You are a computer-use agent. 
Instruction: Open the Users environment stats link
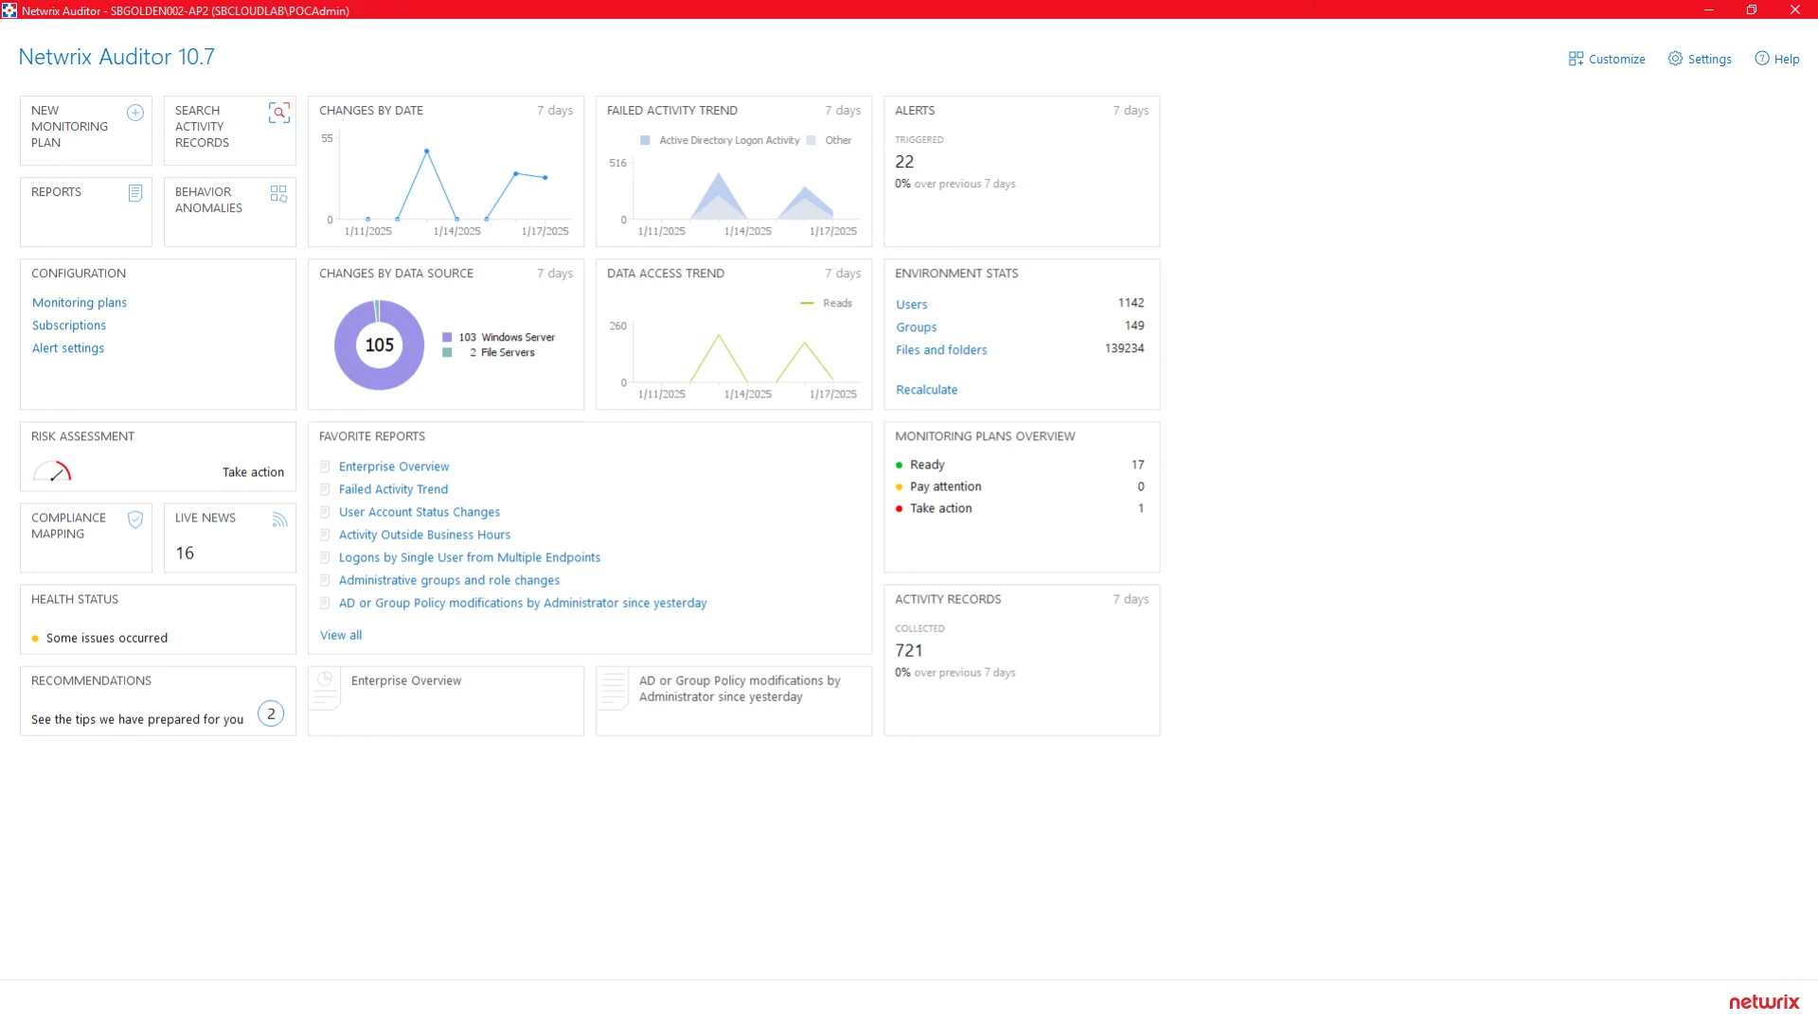click(x=912, y=305)
